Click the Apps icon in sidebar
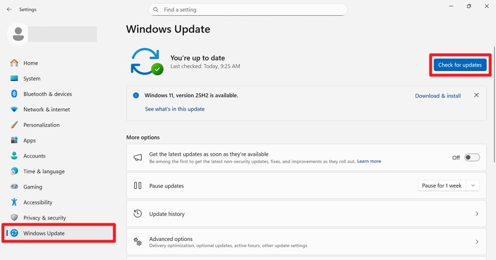Viewport: 496px width, 260px height. coord(14,140)
